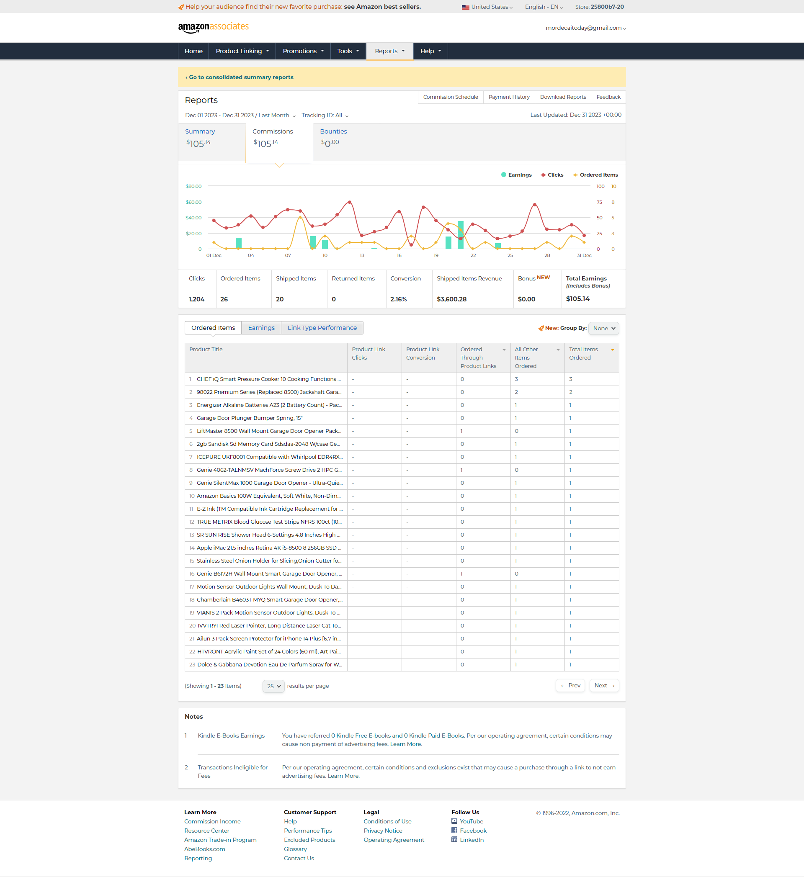This screenshot has height=877, width=804.
Task: Click LiftMaster 8500 Wall Mount product title
Action: click(269, 431)
